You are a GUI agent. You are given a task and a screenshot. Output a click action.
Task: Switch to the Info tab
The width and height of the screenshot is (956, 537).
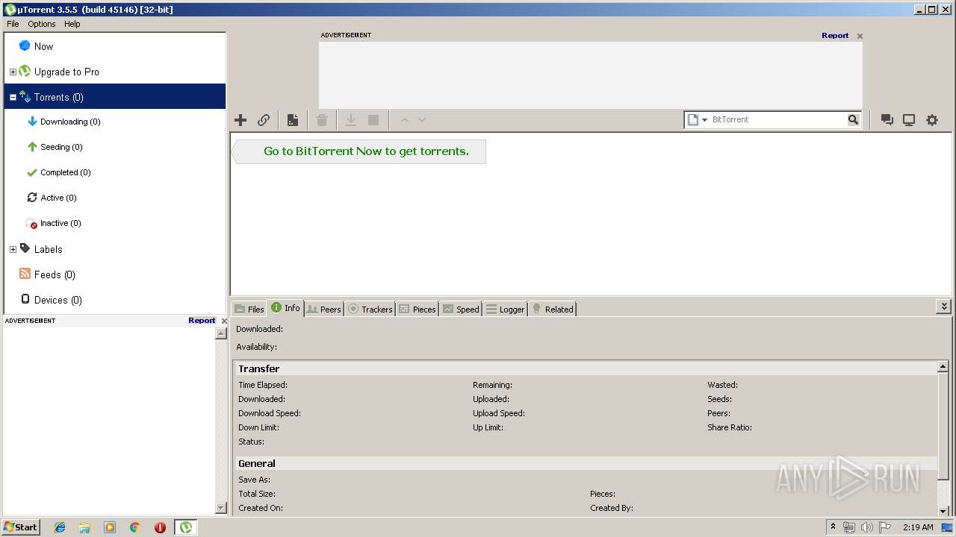pyautogui.click(x=286, y=308)
